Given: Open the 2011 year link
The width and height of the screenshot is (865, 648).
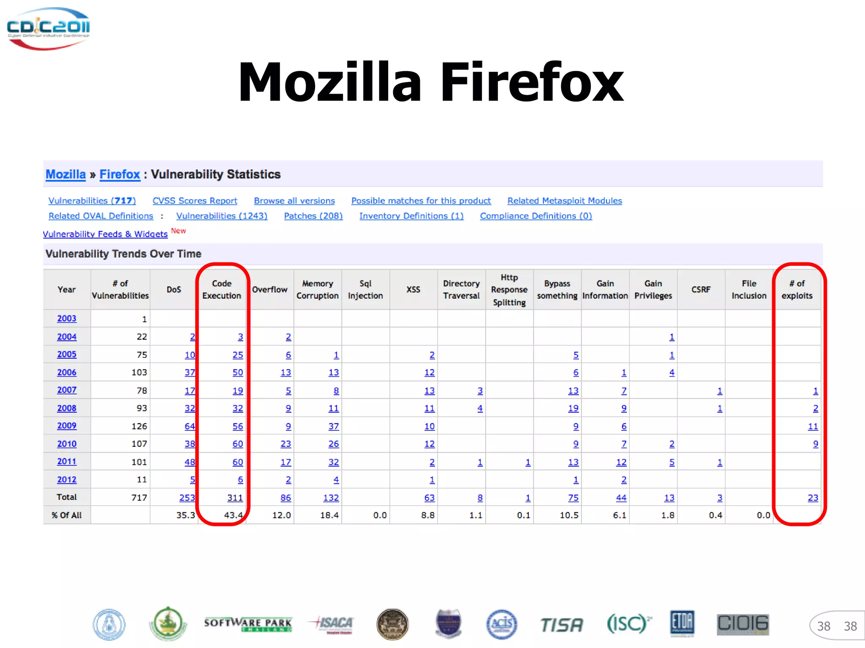Looking at the screenshot, I should tap(67, 462).
